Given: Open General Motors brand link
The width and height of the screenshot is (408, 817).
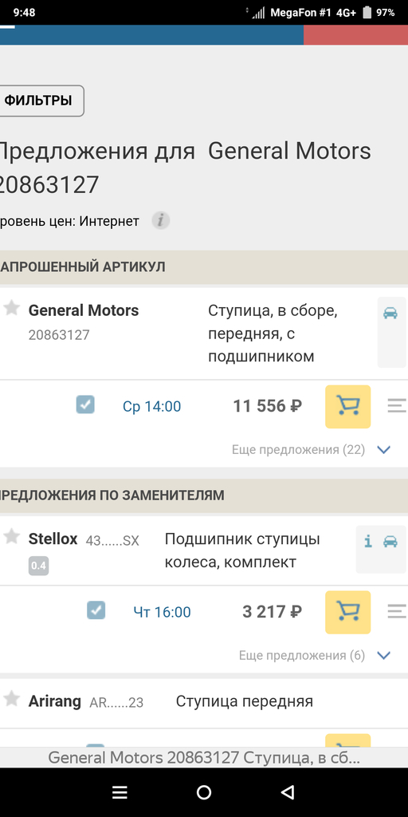Looking at the screenshot, I should click(83, 310).
